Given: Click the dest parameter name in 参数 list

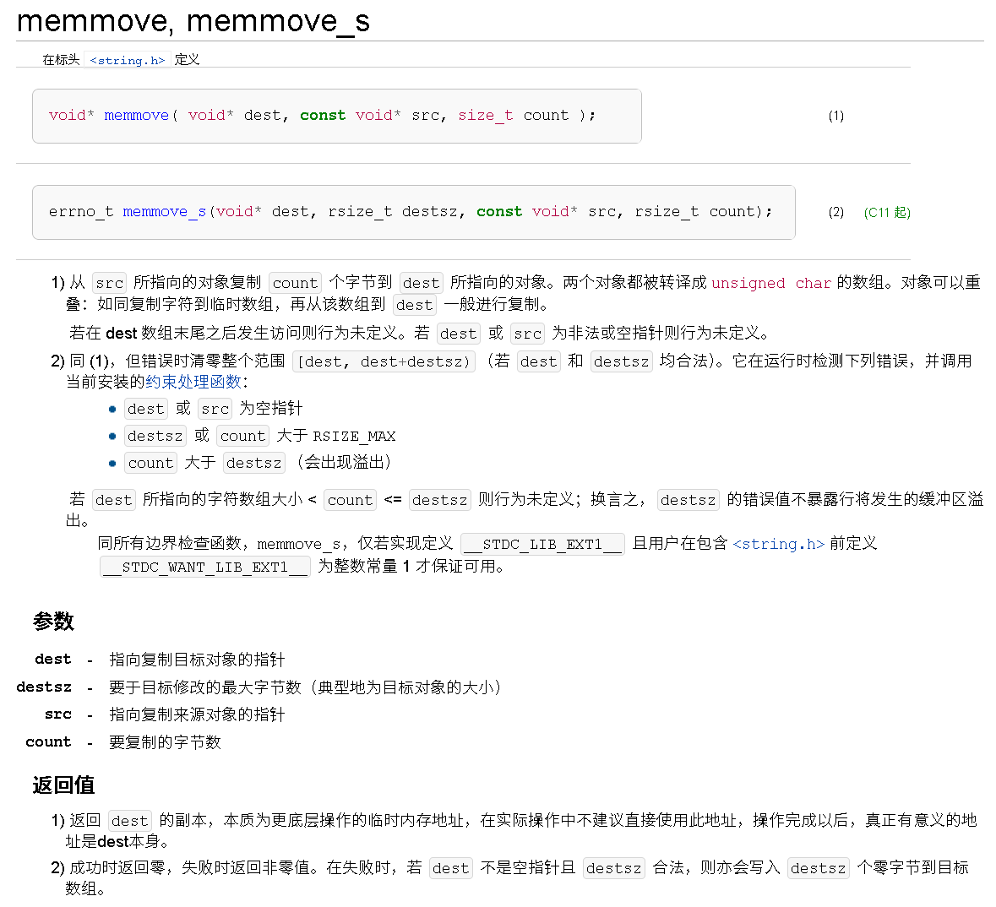Looking at the screenshot, I should (52, 660).
